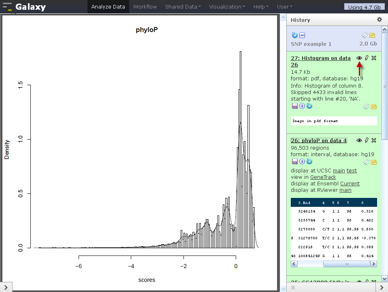Delete dataset 27 Histogram
This screenshot has height=292, width=388.
tap(374, 58)
